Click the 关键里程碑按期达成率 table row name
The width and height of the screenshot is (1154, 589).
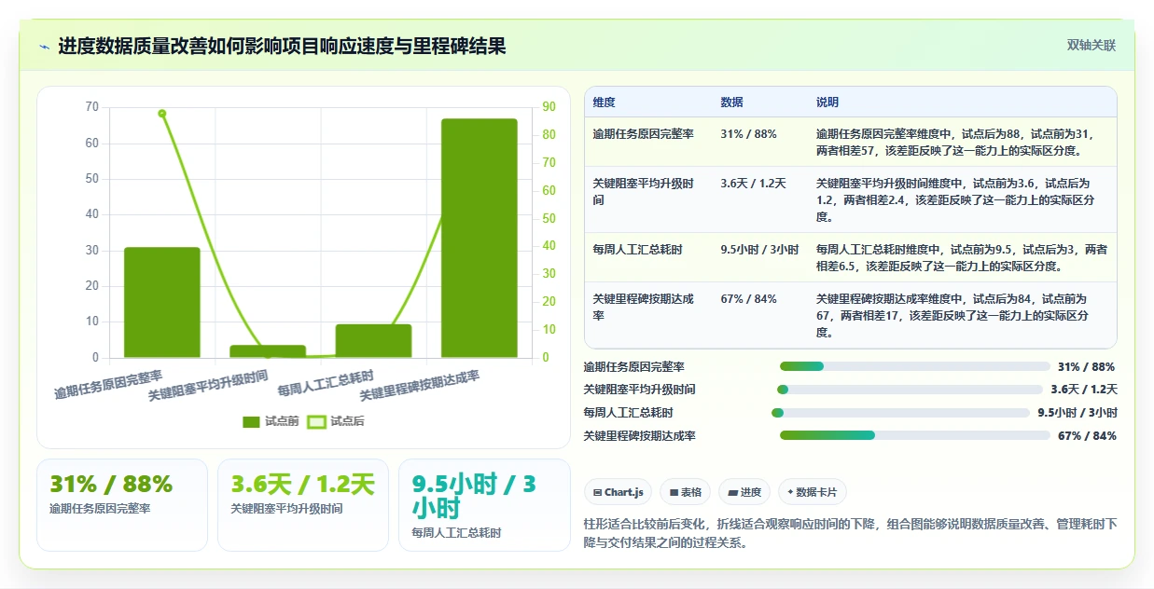point(644,308)
